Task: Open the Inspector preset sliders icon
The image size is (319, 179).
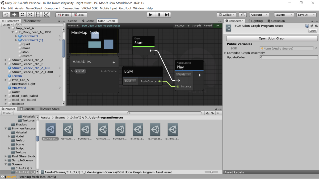Action: point(312,26)
